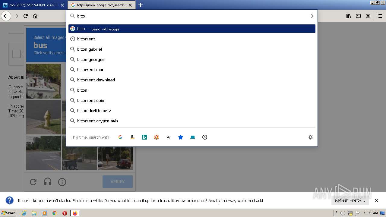This screenshot has height=217, width=386.
Task: Search this time with Wikipedia icon
Action: pyautogui.click(x=169, y=137)
